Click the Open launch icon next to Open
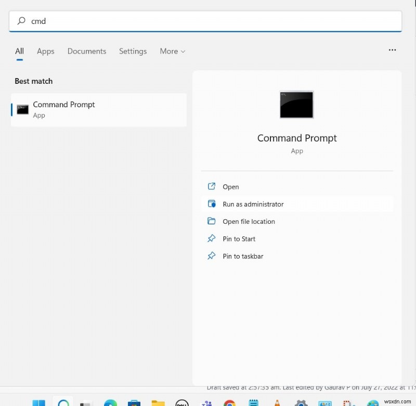416x406 pixels. tap(212, 186)
